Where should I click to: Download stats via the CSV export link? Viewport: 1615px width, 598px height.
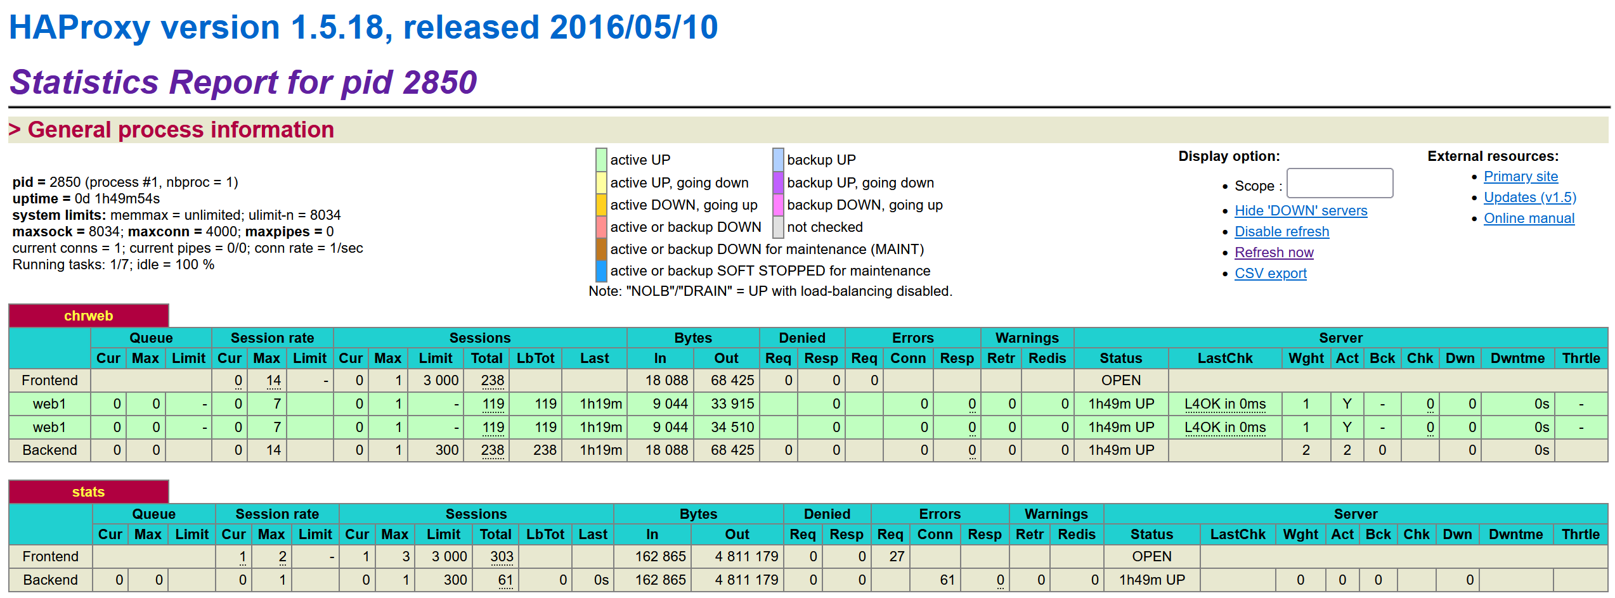1270,274
